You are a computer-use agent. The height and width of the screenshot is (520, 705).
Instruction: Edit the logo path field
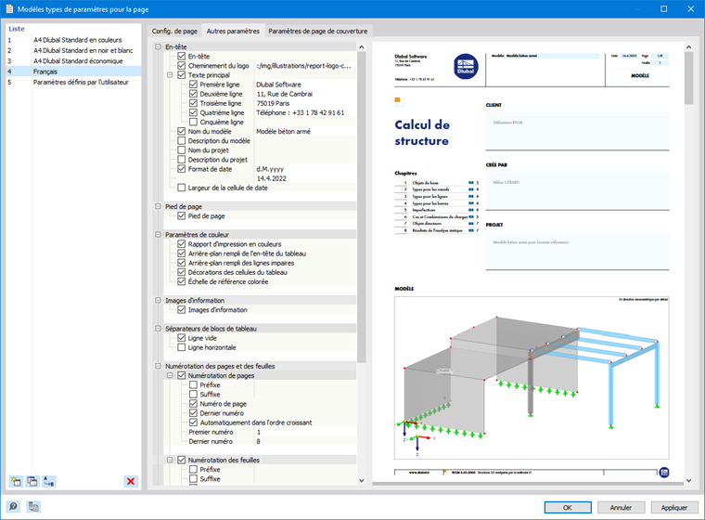[x=305, y=66]
